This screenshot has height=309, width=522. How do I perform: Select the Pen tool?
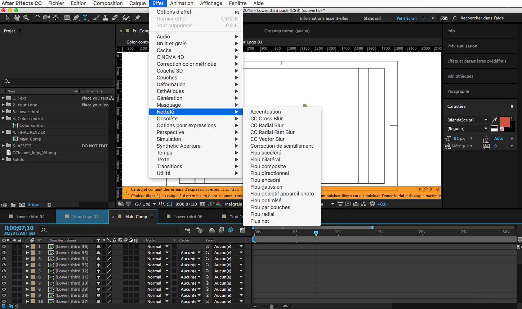tap(76, 18)
